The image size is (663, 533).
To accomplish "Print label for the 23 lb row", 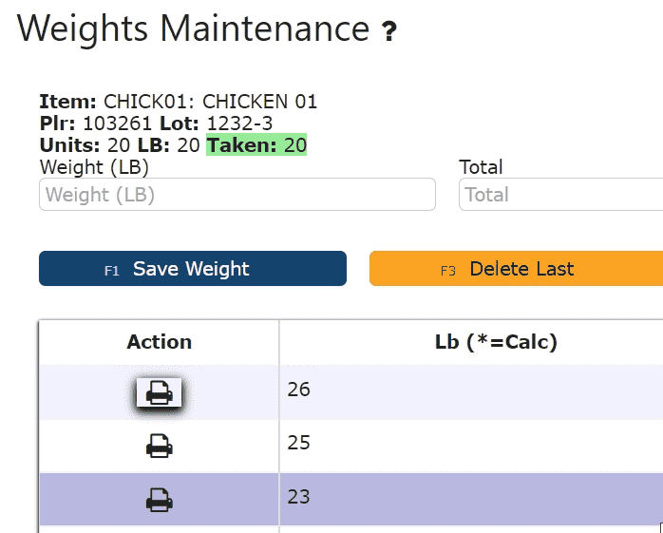I will 159,500.
